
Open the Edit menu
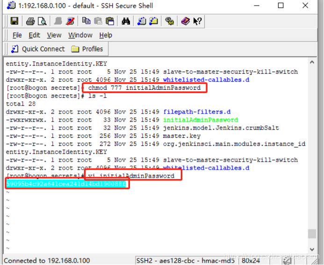point(34,36)
